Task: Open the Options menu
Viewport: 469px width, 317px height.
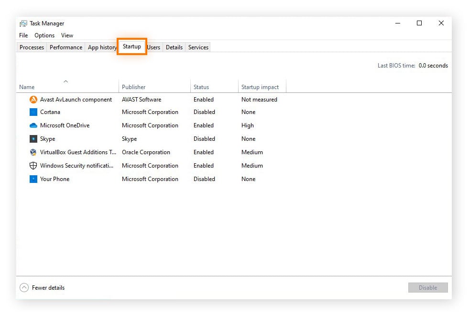Action: point(44,35)
